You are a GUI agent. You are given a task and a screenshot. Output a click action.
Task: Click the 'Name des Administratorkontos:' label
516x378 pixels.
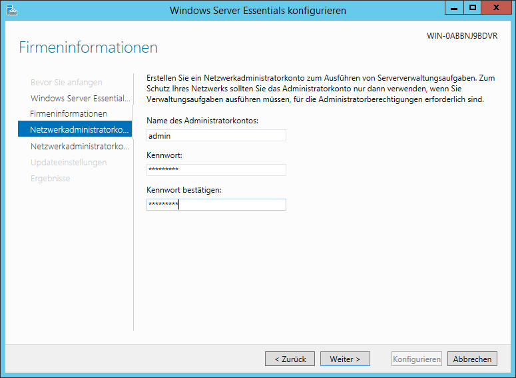pyautogui.click(x=202, y=121)
